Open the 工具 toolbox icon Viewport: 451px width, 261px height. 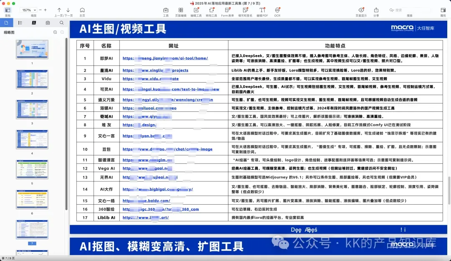click(x=166, y=10)
